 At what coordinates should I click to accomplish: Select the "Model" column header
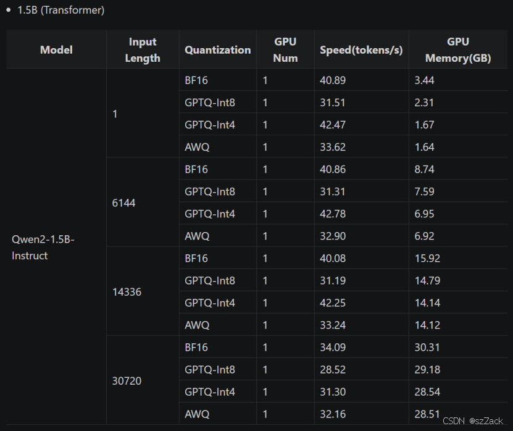pos(56,50)
